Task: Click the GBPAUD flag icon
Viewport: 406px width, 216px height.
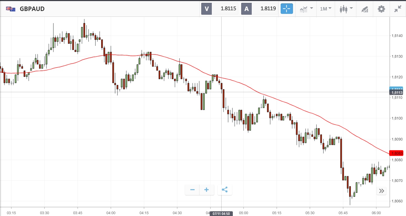Action: point(11,9)
